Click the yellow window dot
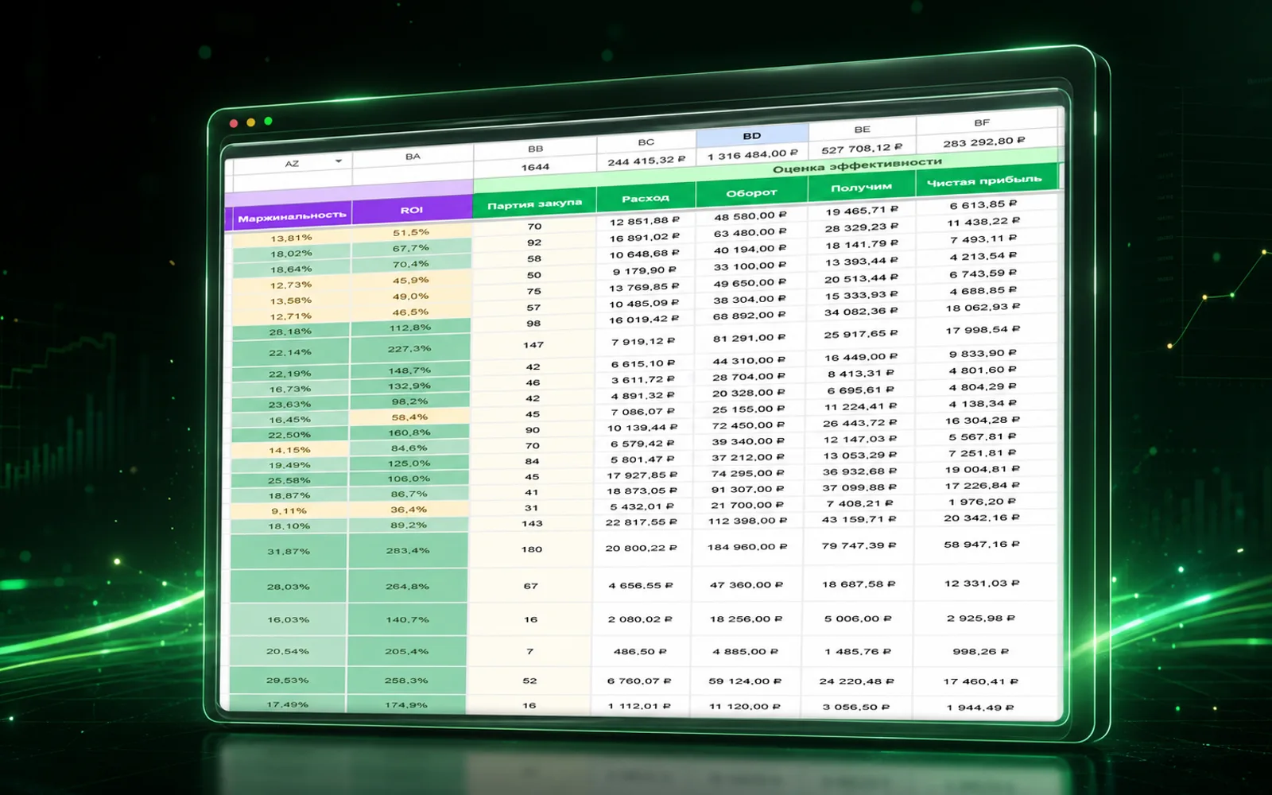 [250, 122]
